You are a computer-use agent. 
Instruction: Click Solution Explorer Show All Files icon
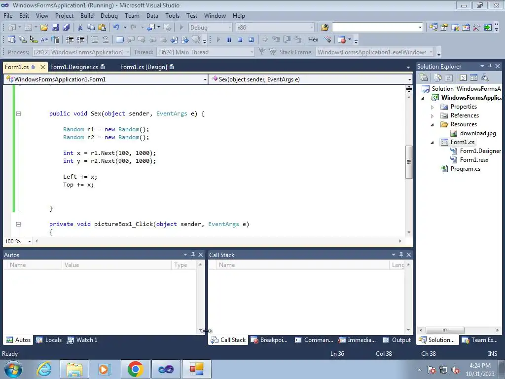438,77
